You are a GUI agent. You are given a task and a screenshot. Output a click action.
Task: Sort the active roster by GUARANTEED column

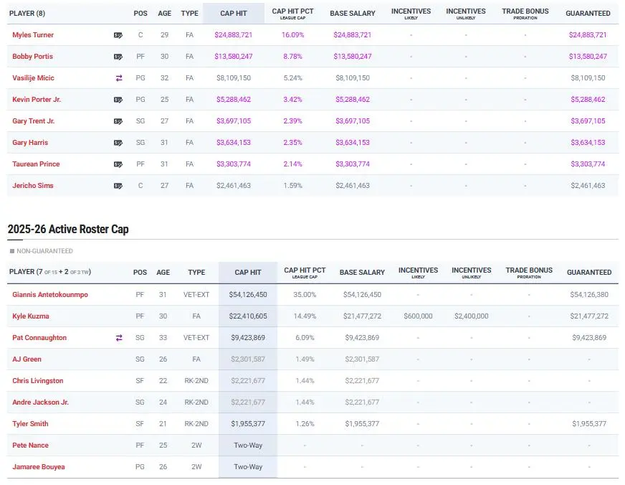588,273
